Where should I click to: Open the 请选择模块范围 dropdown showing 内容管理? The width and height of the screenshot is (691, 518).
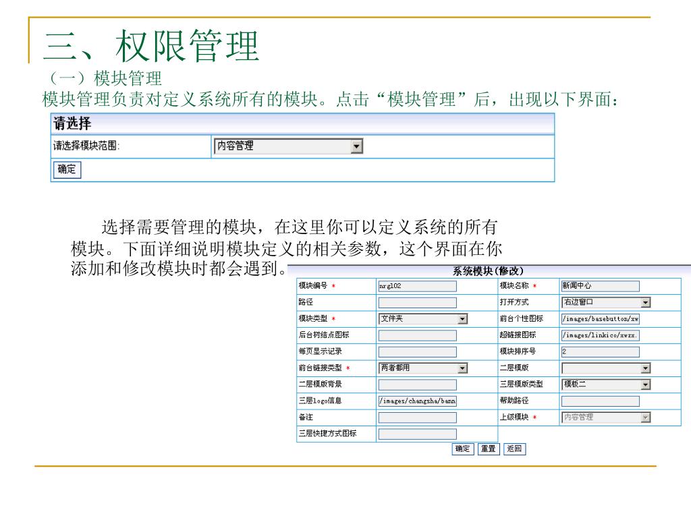[288, 146]
